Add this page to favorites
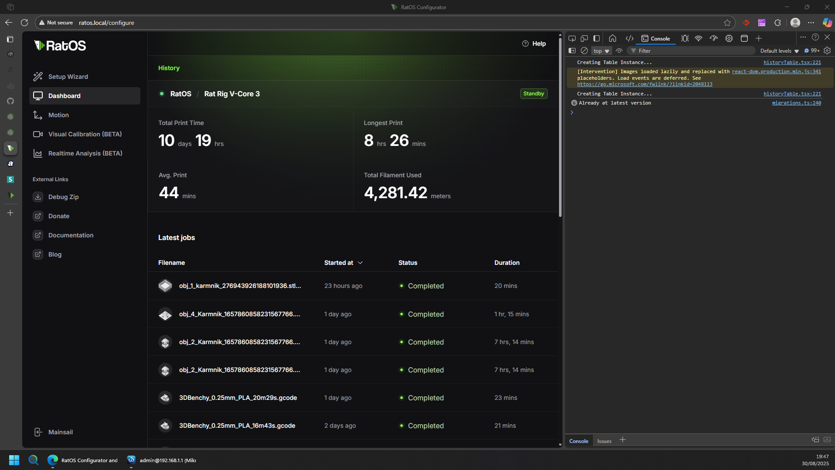The image size is (835, 470). pos(727,23)
